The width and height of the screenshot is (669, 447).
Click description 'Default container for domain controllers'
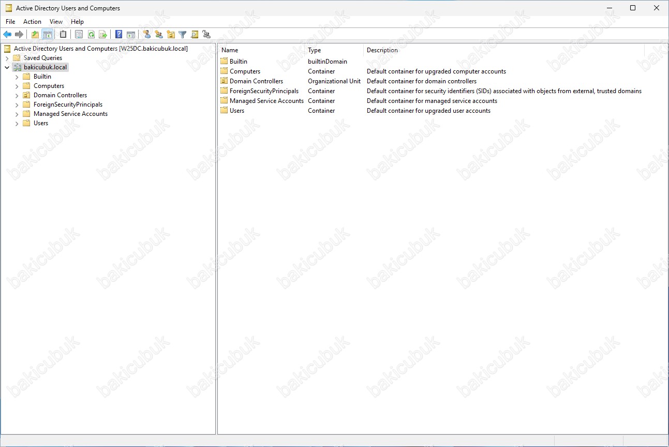pyautogui.click(x=422, y=81)
